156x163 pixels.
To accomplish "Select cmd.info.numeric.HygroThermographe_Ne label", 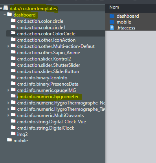I will [61, 103].
